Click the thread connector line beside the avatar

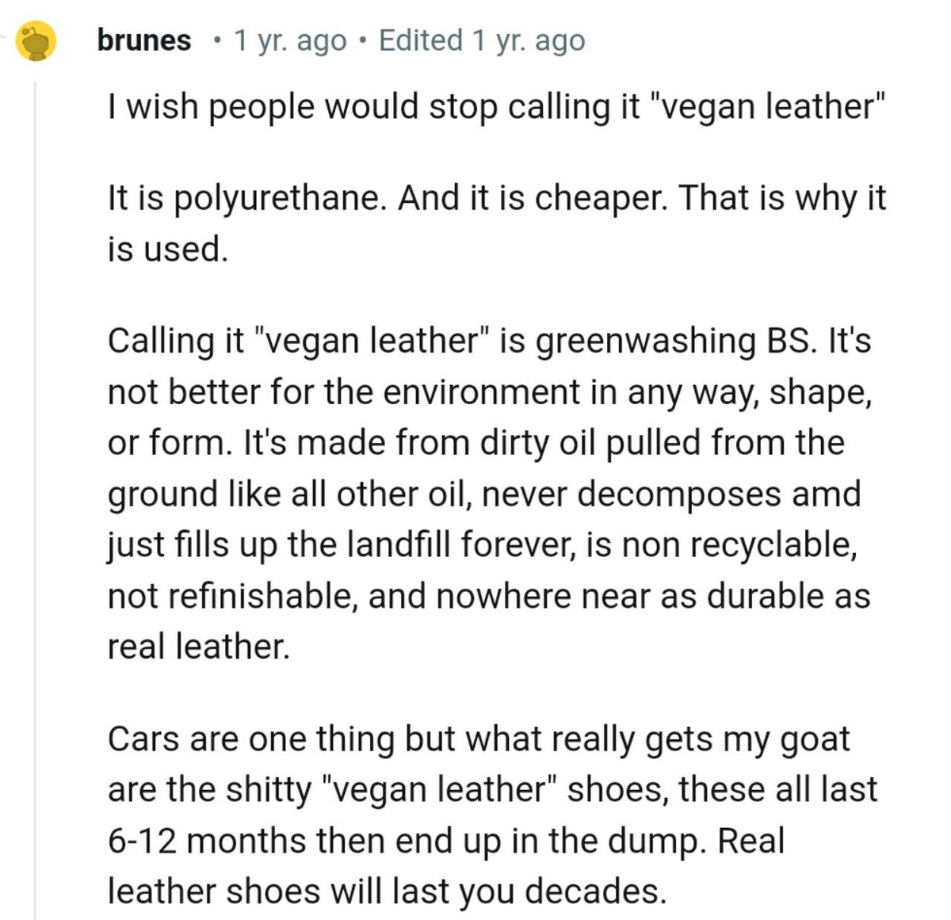(x=7, y=36)
